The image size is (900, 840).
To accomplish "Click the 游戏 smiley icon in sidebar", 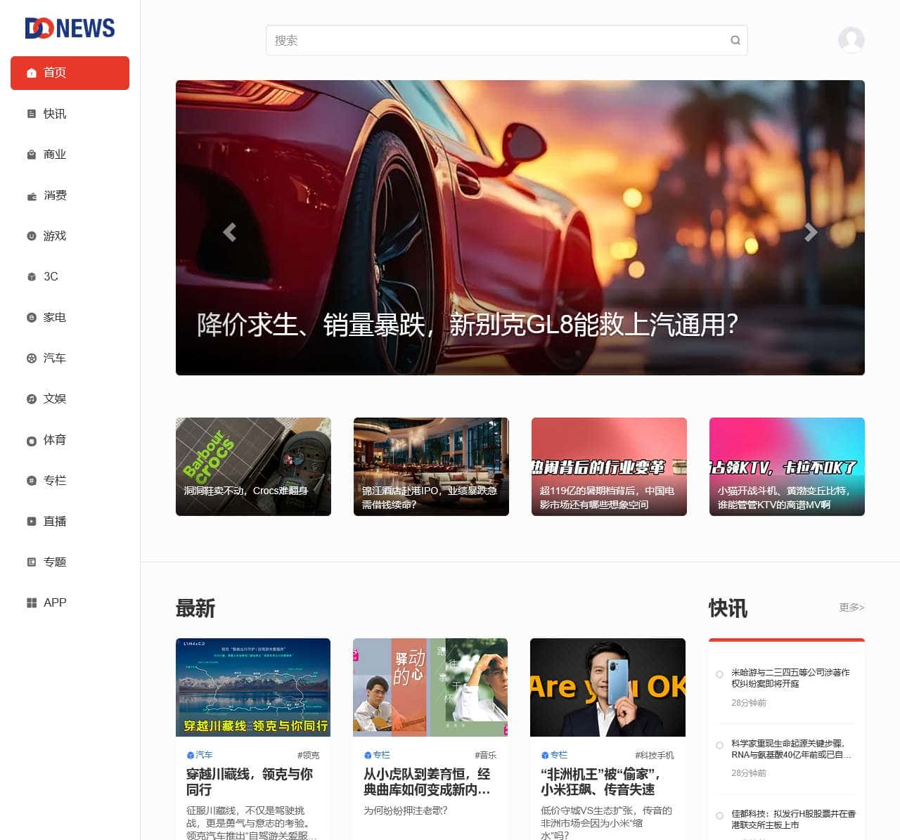I will click(x=32, y=236).
